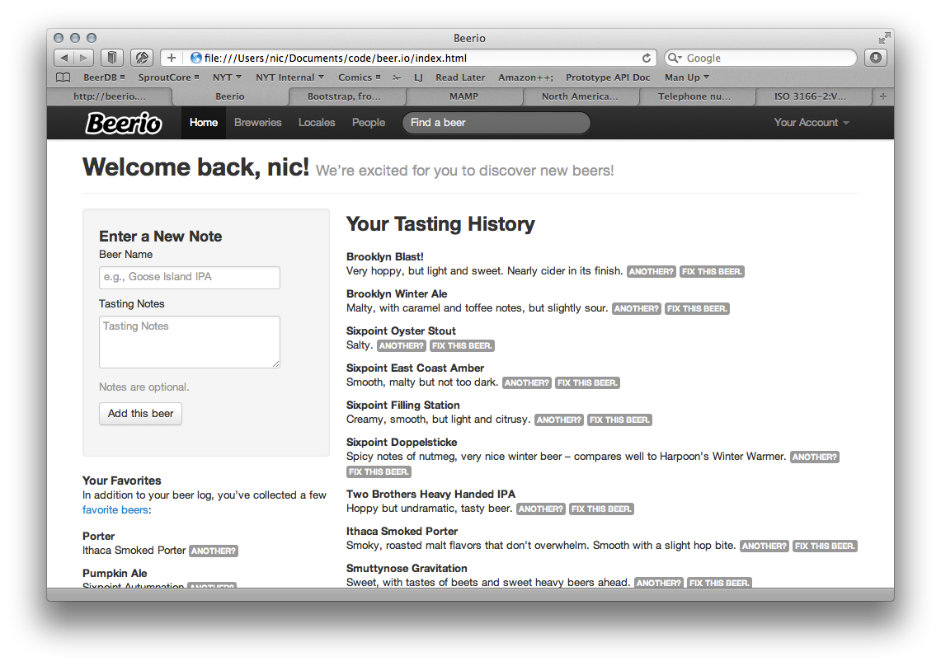
Task: Click ANOTHER? for Brooklyn Winter Ale
Action: (x=636, y=309)
